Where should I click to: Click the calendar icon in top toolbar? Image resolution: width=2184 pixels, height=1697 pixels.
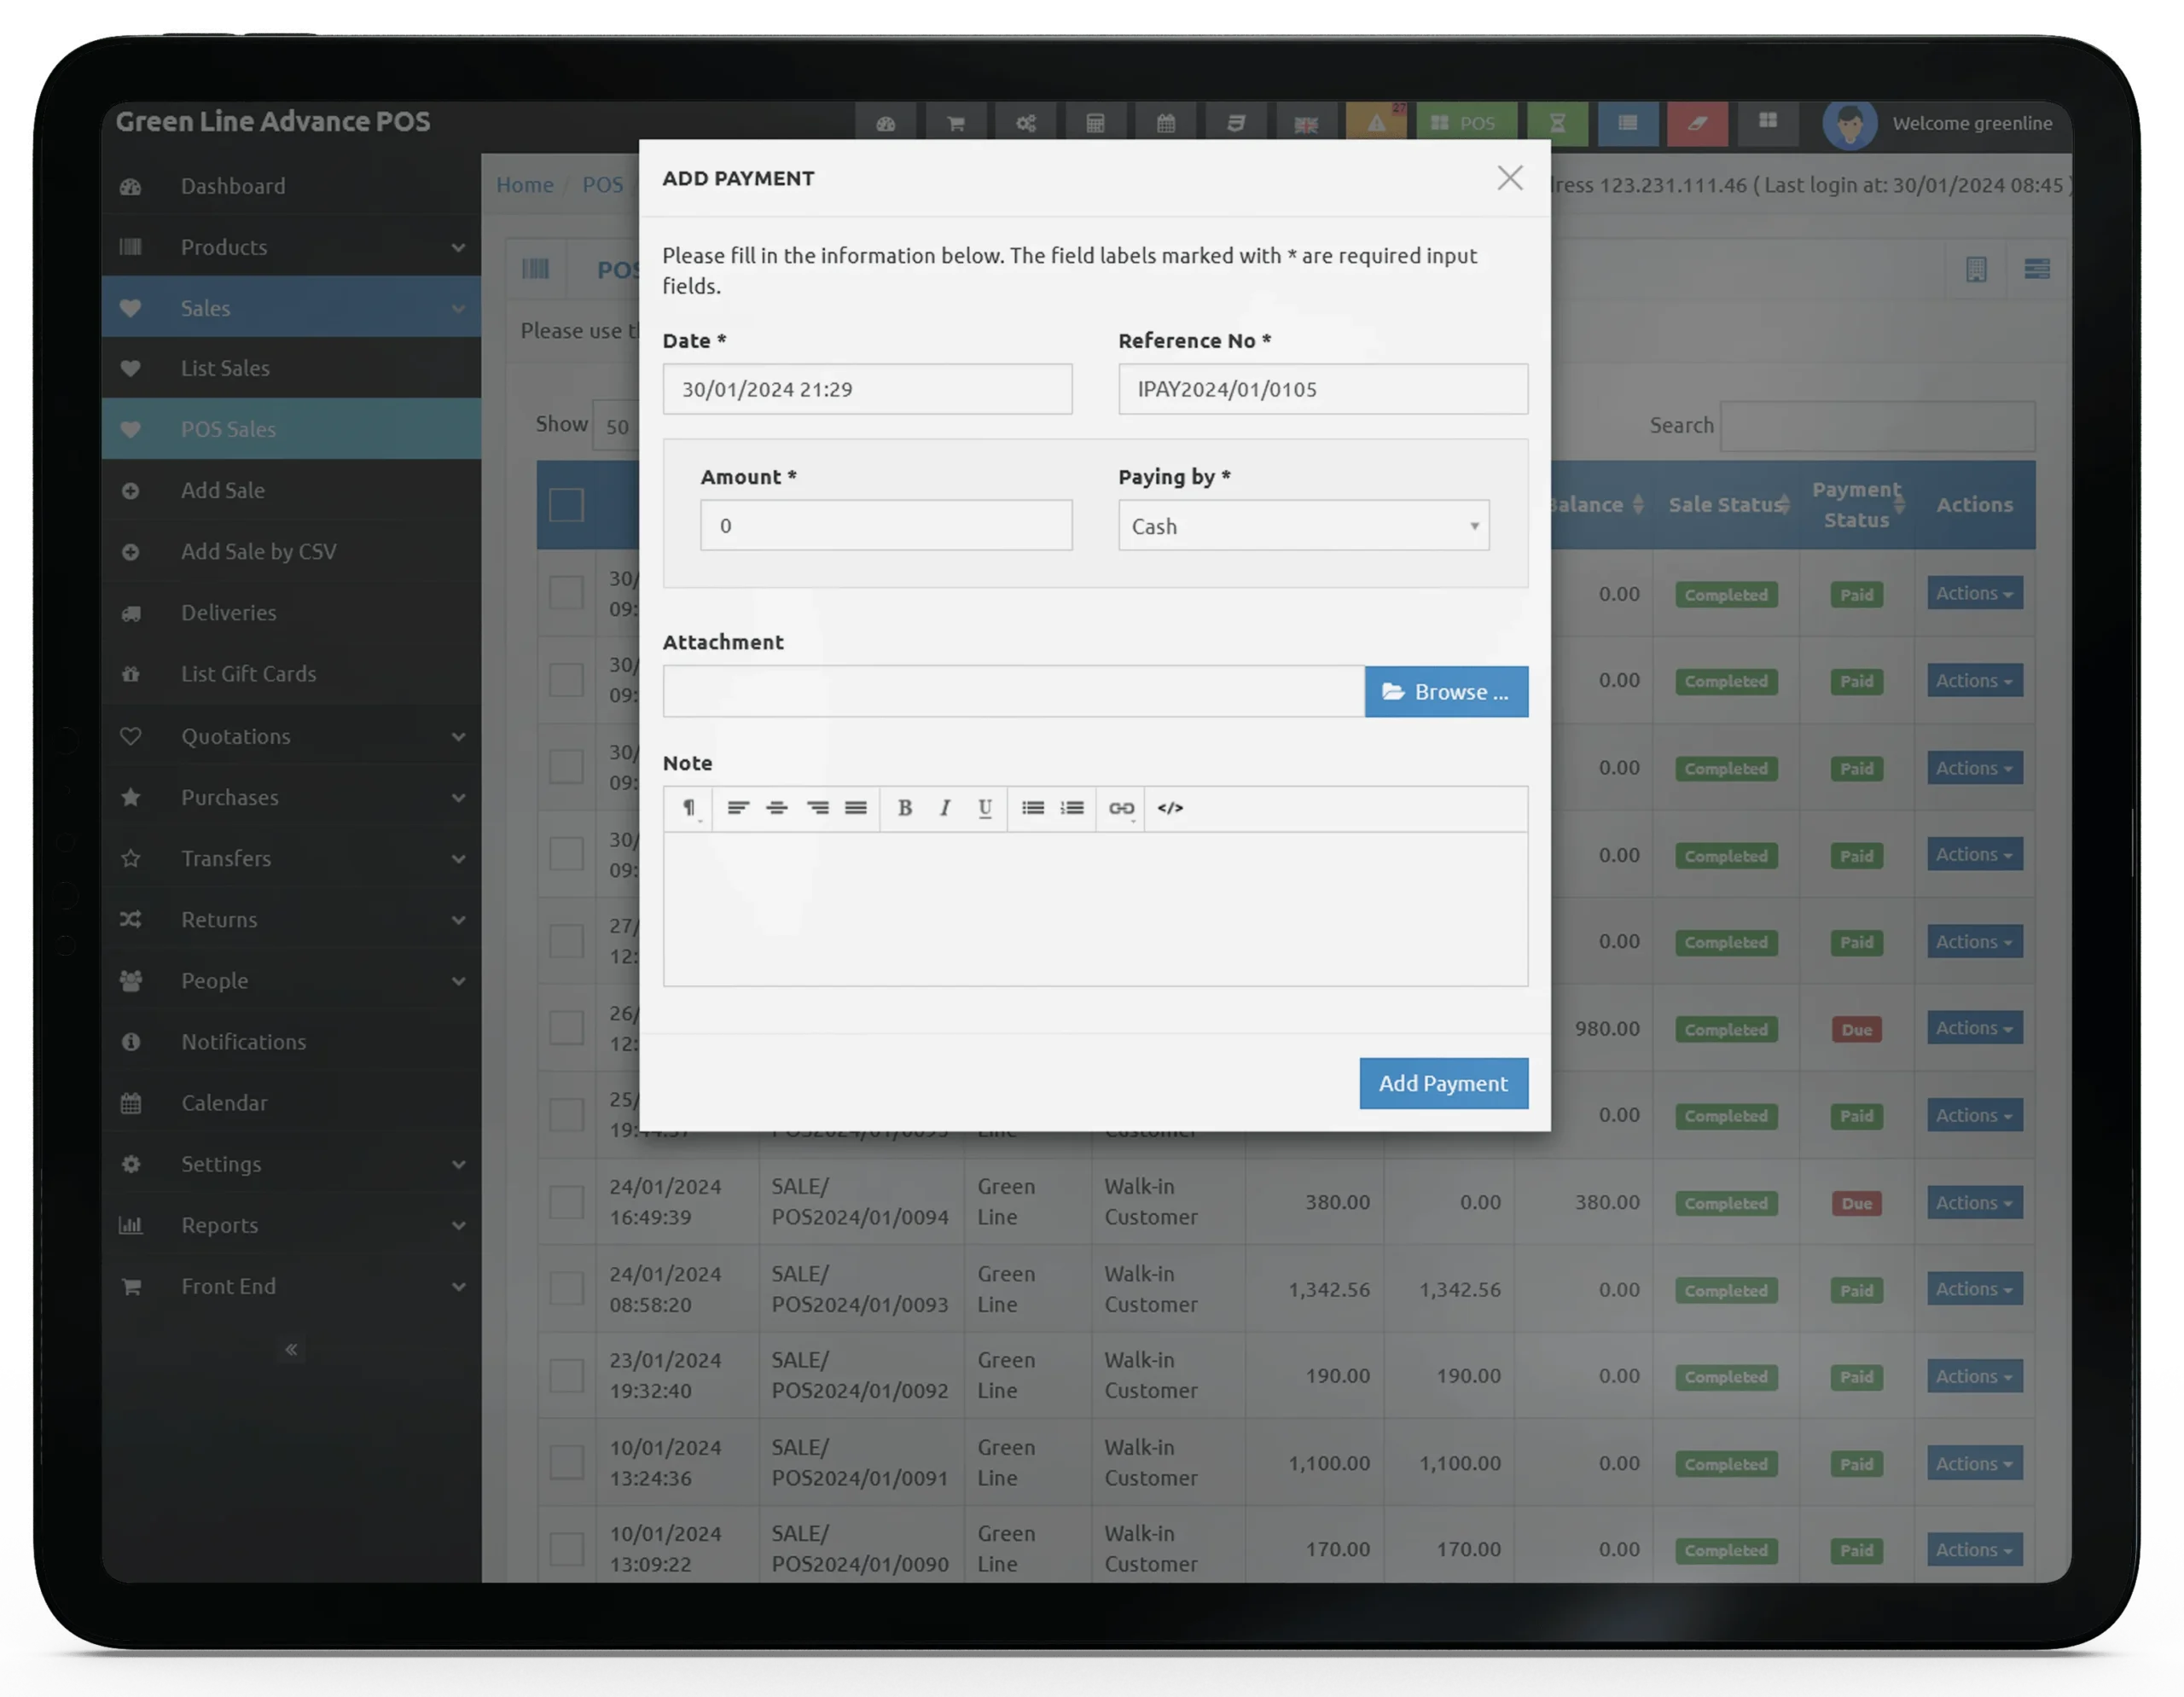coord(1165,122)
